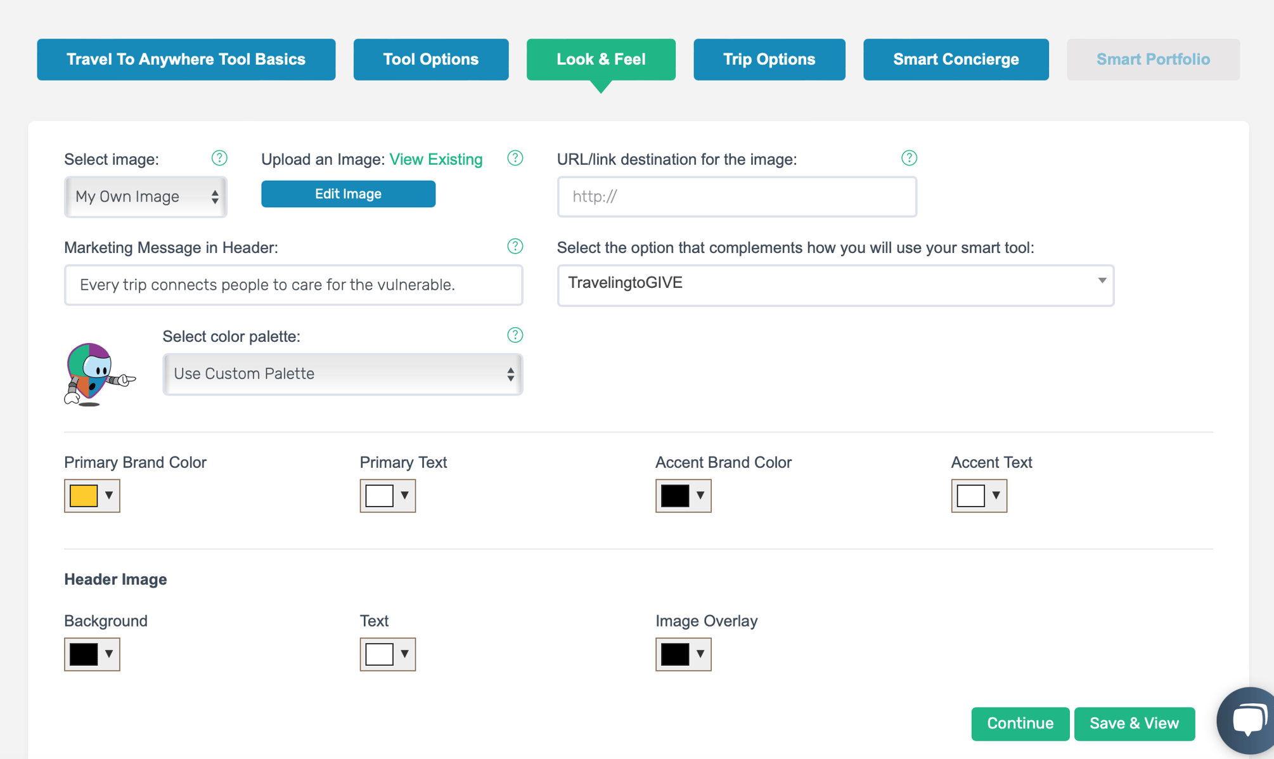Image resolution: width=1274 pixels, height=759 pixels.
Task: Pick the white Accent Text swatch
Action: click(971, 495)
